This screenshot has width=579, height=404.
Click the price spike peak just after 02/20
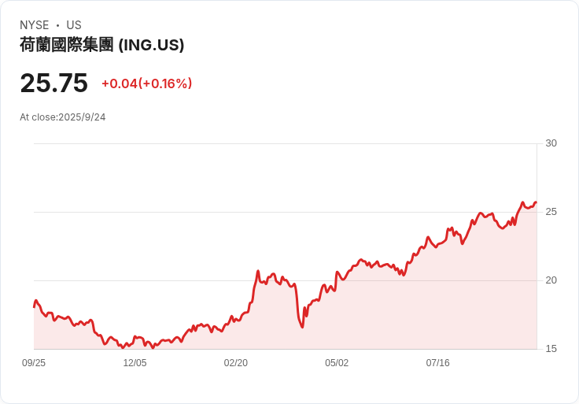257,271
